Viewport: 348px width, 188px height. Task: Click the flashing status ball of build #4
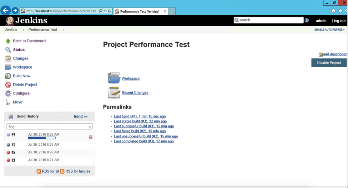pyautogui.click(x=8, y=135)
